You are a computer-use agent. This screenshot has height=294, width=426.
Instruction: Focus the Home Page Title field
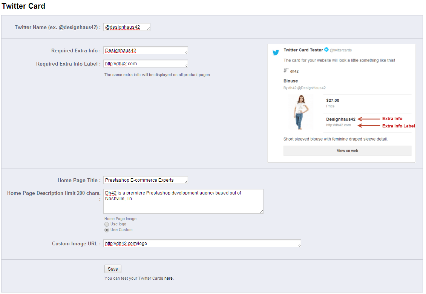click(146, 180)
